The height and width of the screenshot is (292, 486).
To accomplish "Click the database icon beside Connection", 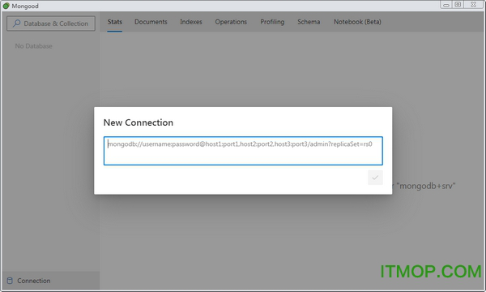I will [10, 281].
